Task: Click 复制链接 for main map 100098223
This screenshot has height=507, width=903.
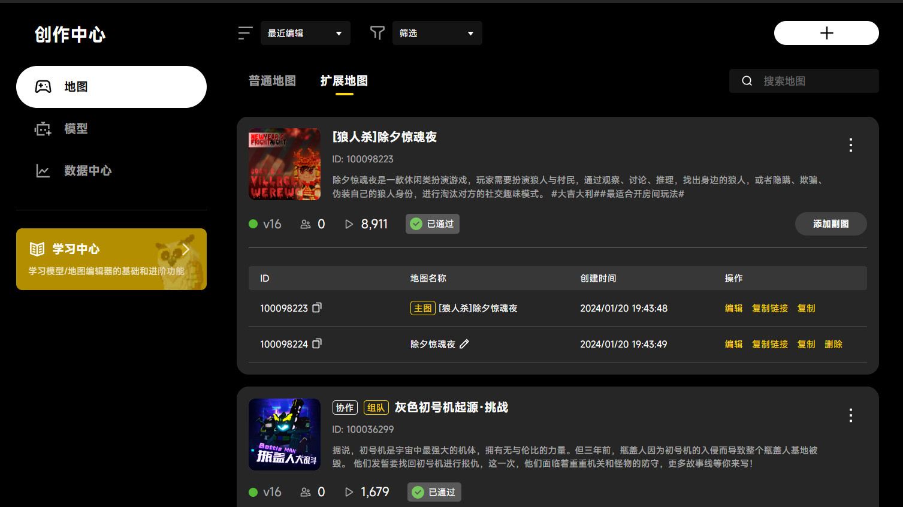Action: click(770, 308)
